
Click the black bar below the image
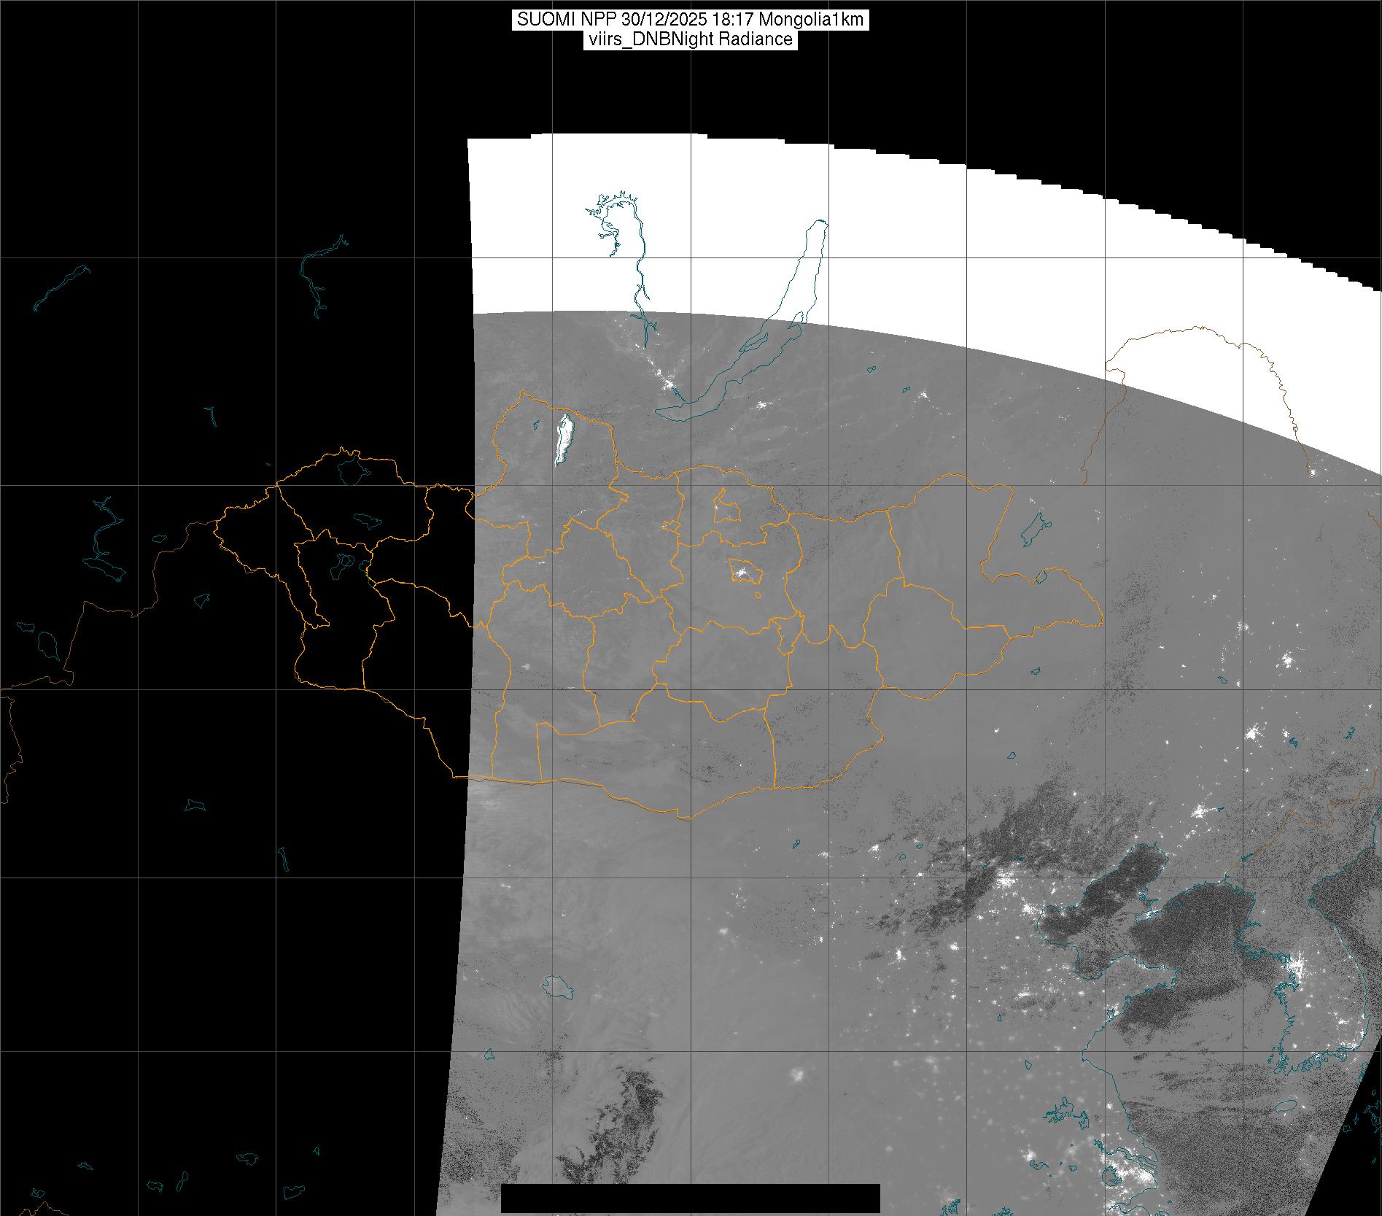click(691, 1198)
